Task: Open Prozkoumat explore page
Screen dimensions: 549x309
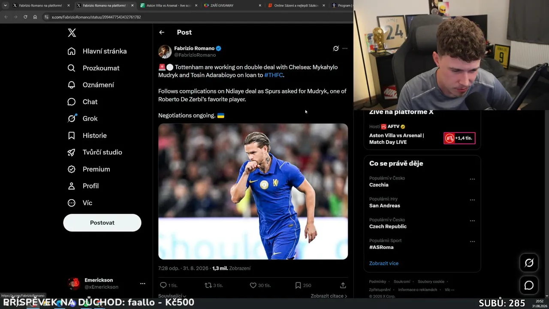Action: 94,68
